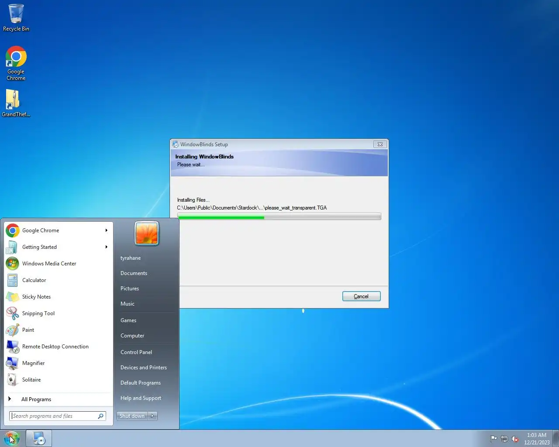Image resolution: width=559 pixels, height=447 pixels.
Task: Expand All Programs arrow
Action: point(10,399)
